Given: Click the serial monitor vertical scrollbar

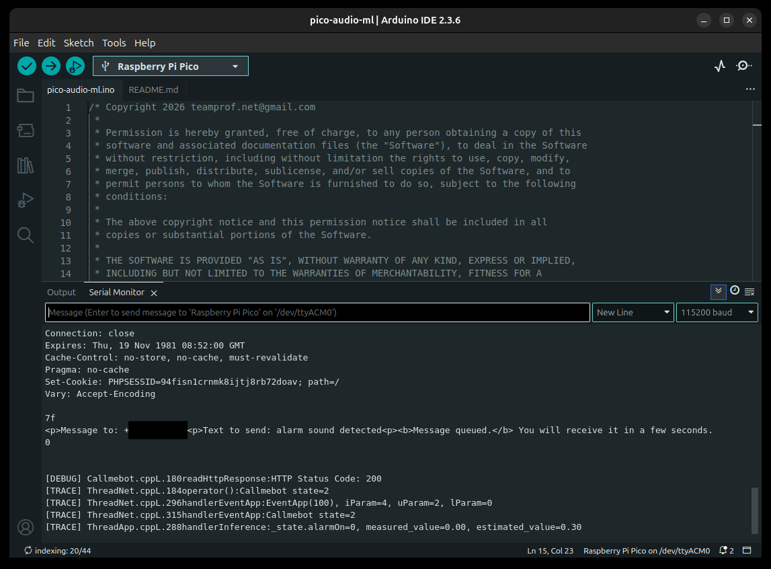Looking at the screenshot, I should (755, 510).
